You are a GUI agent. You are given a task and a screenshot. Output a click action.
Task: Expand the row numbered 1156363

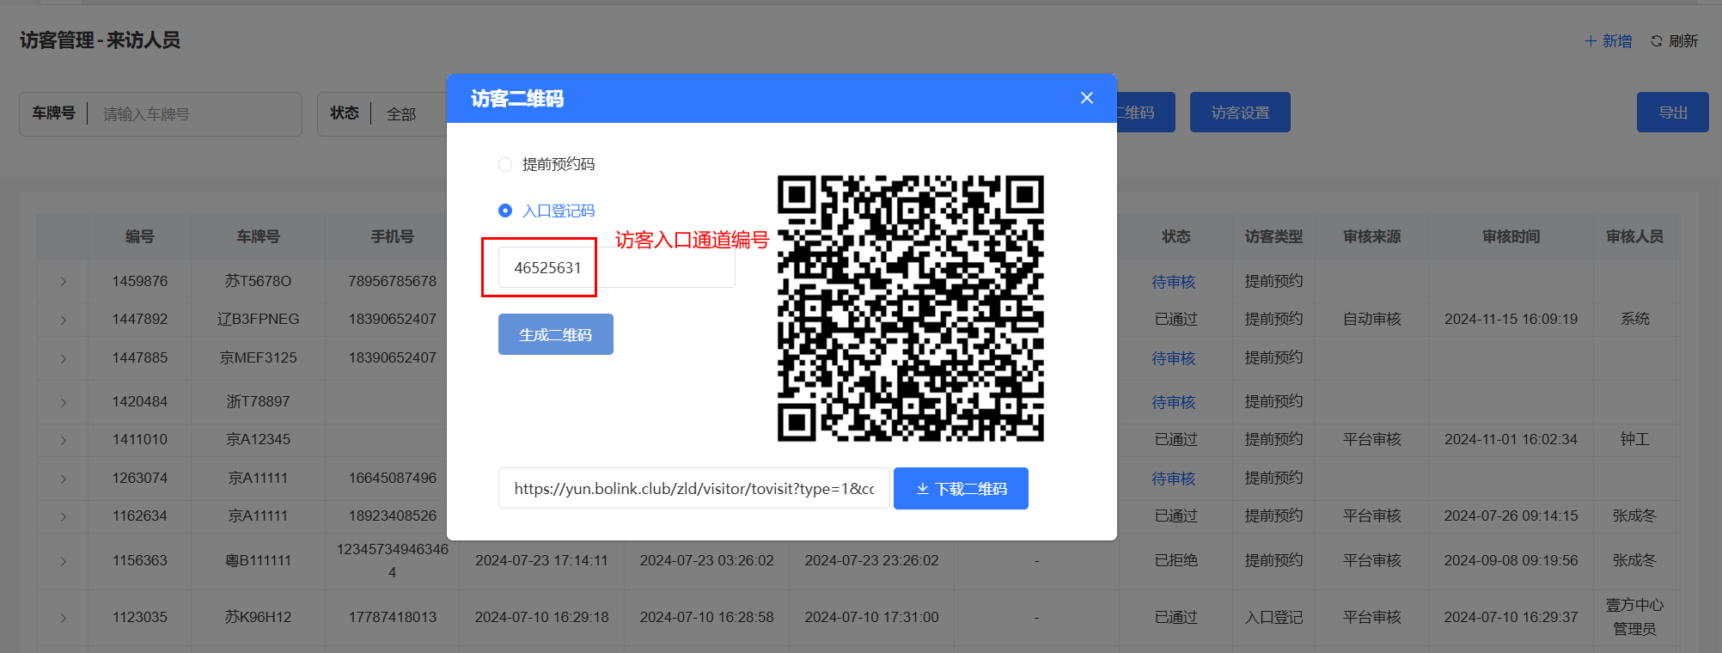(x=63, y=561)
